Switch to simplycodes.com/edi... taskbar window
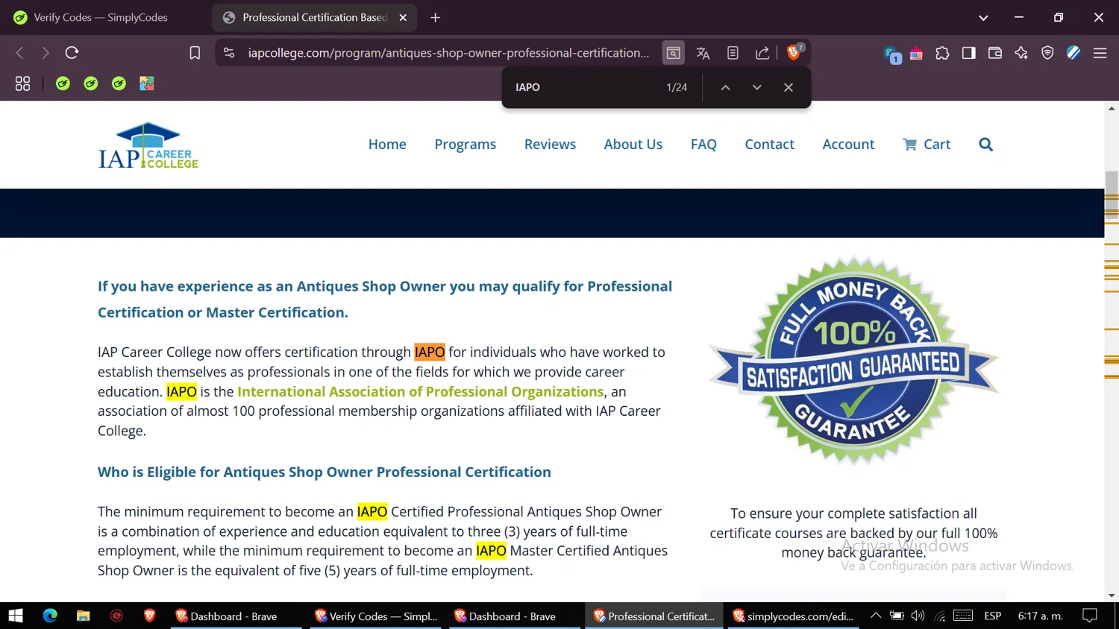The image size is (1119, 629). [792, 616]
